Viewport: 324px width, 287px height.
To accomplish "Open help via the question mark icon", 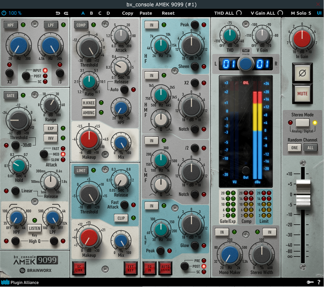I will click(x=319, y=282).
